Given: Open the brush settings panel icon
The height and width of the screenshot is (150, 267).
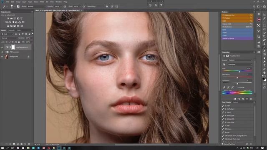Looking at the screenshot, I should (x=18, y=7).
